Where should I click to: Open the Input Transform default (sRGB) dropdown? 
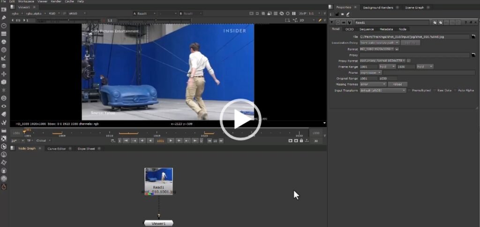(x=383, y=91)
